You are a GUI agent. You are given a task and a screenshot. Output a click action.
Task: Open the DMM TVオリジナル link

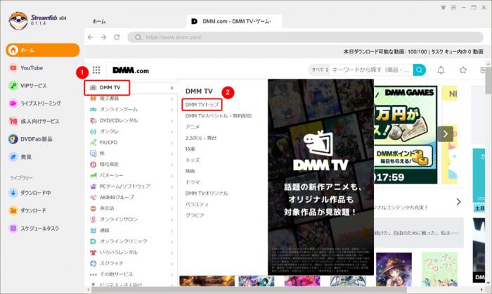(x=207, y=193)
